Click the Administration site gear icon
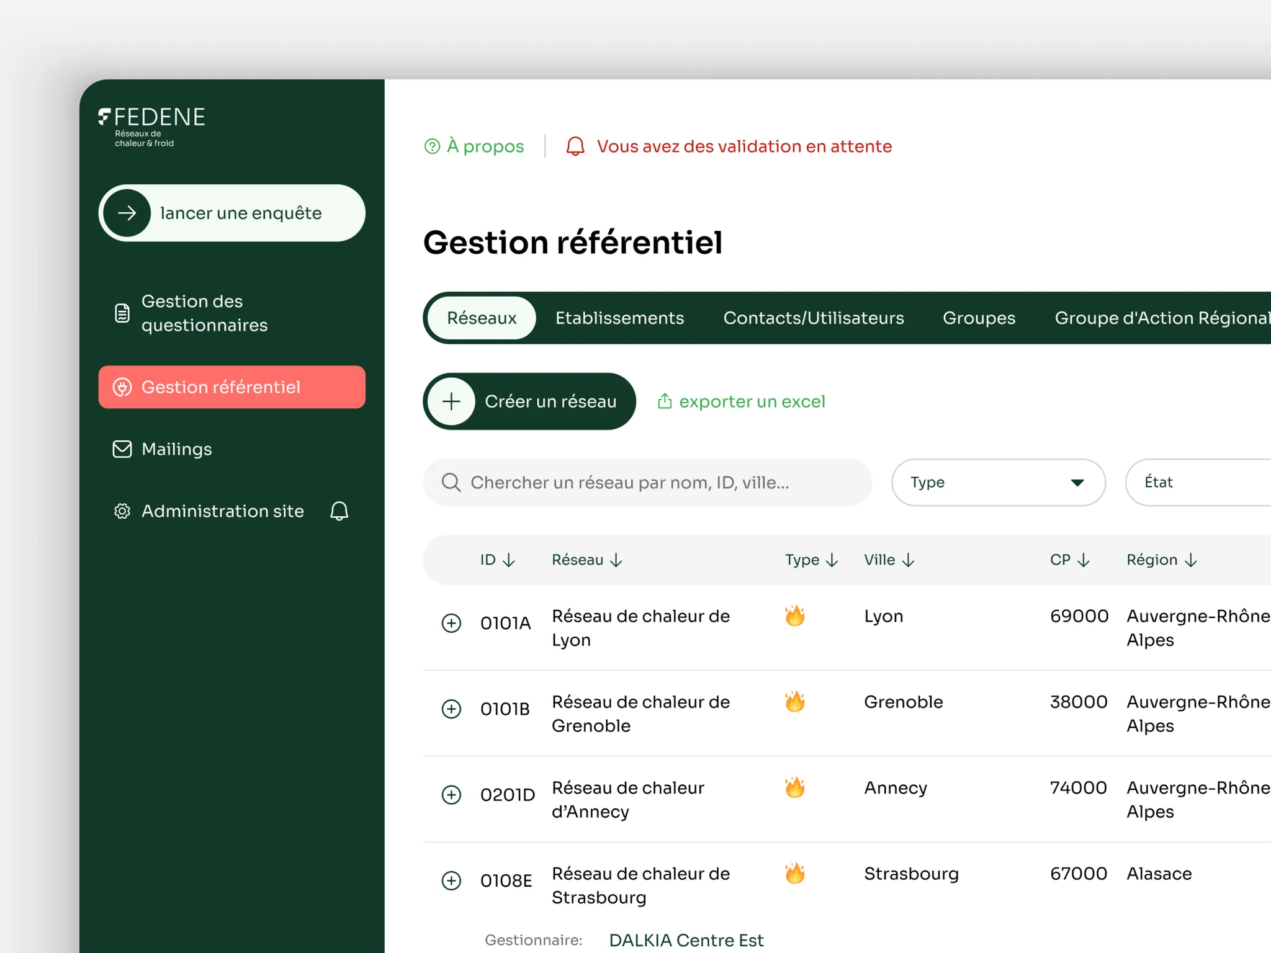This screenshot has height=953, width=1271. (122, 511)
